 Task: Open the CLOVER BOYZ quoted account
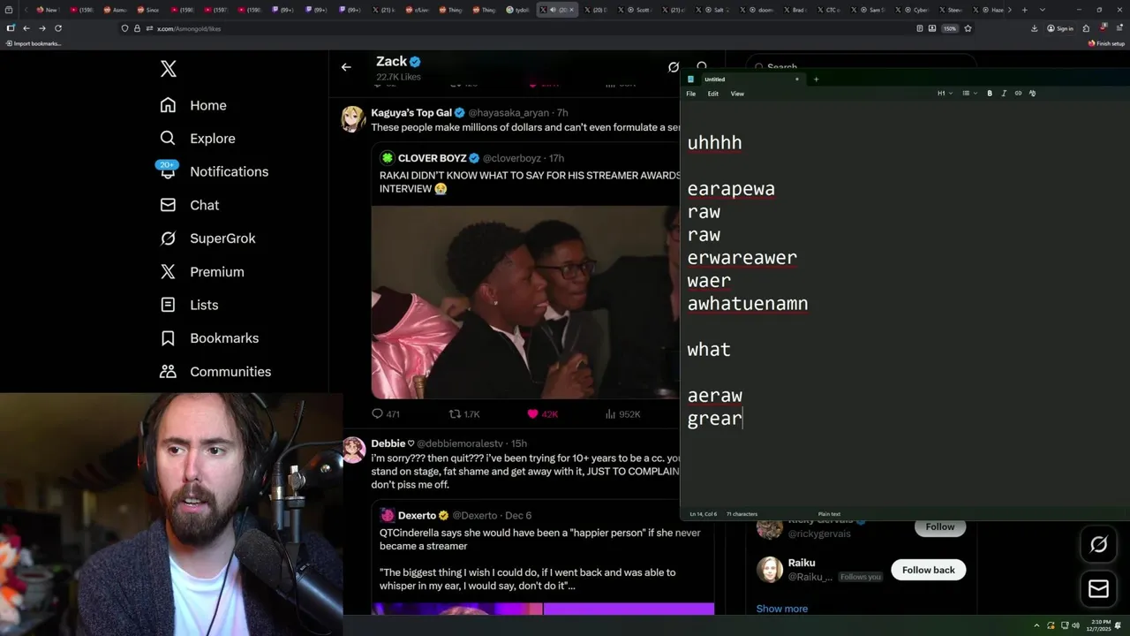coord(432,158)
